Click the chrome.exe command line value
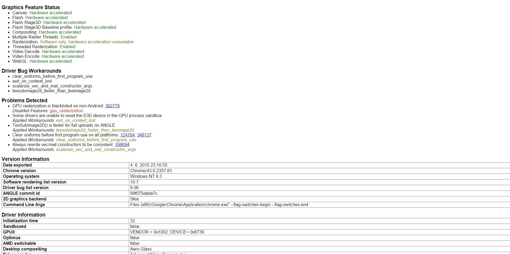 [x=219, y=205]
